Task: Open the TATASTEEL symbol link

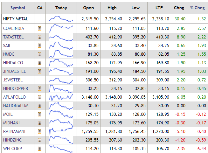Action: pos(13,37)
